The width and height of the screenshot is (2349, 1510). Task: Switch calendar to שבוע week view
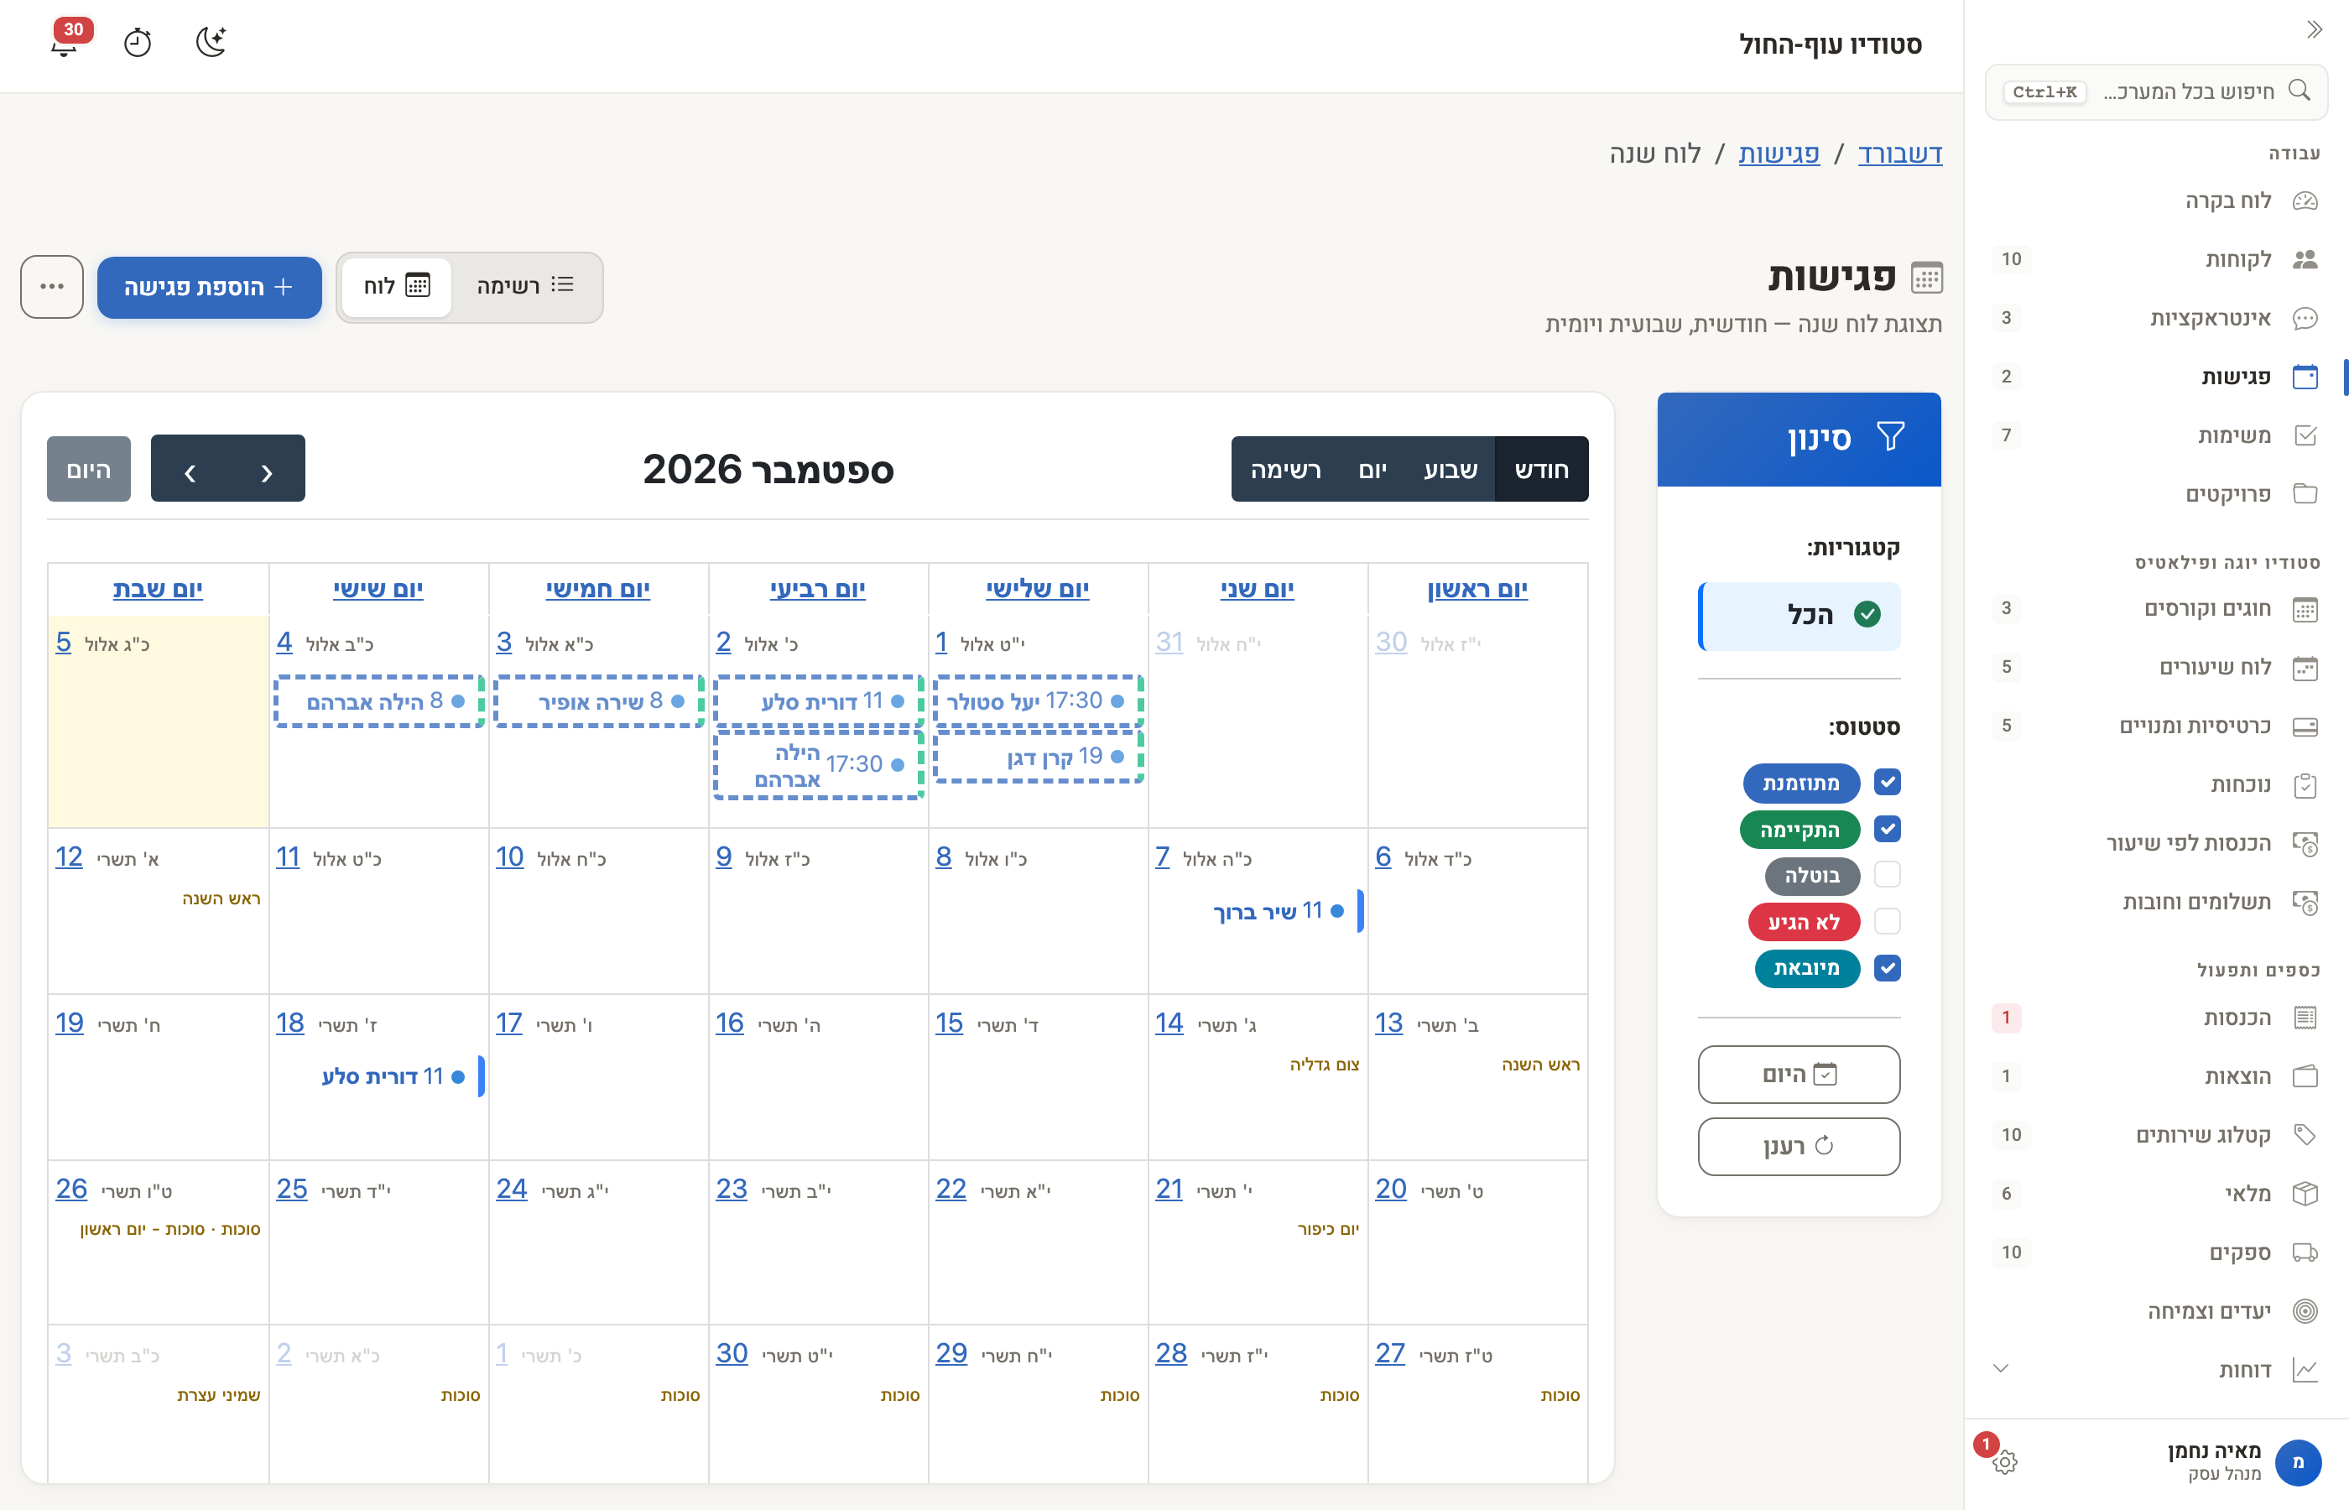[x=1450, y=470]
